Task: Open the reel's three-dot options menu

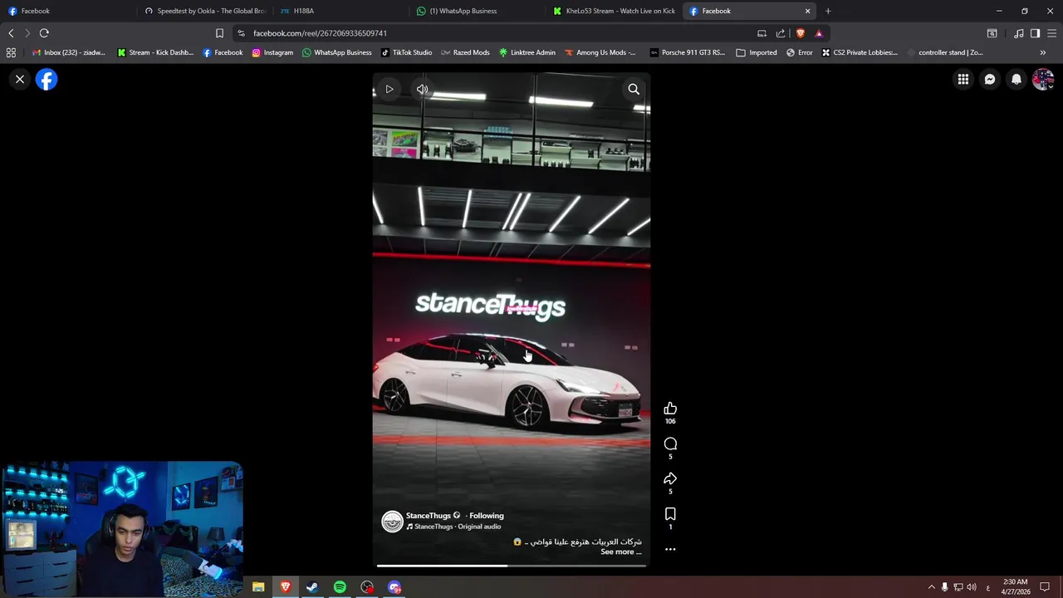Action: tap(670, 549)
